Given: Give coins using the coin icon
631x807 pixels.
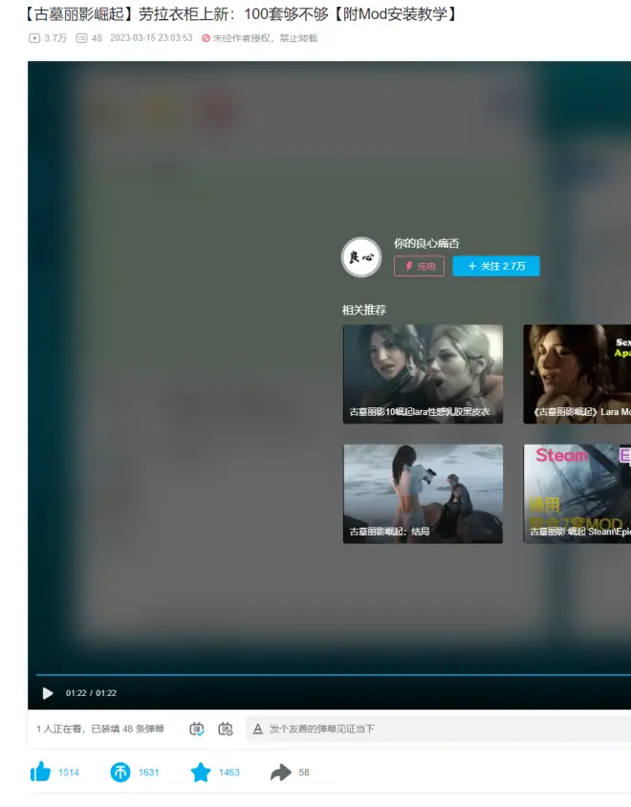Looking at the screenshot, I should (x=120, y=773).
